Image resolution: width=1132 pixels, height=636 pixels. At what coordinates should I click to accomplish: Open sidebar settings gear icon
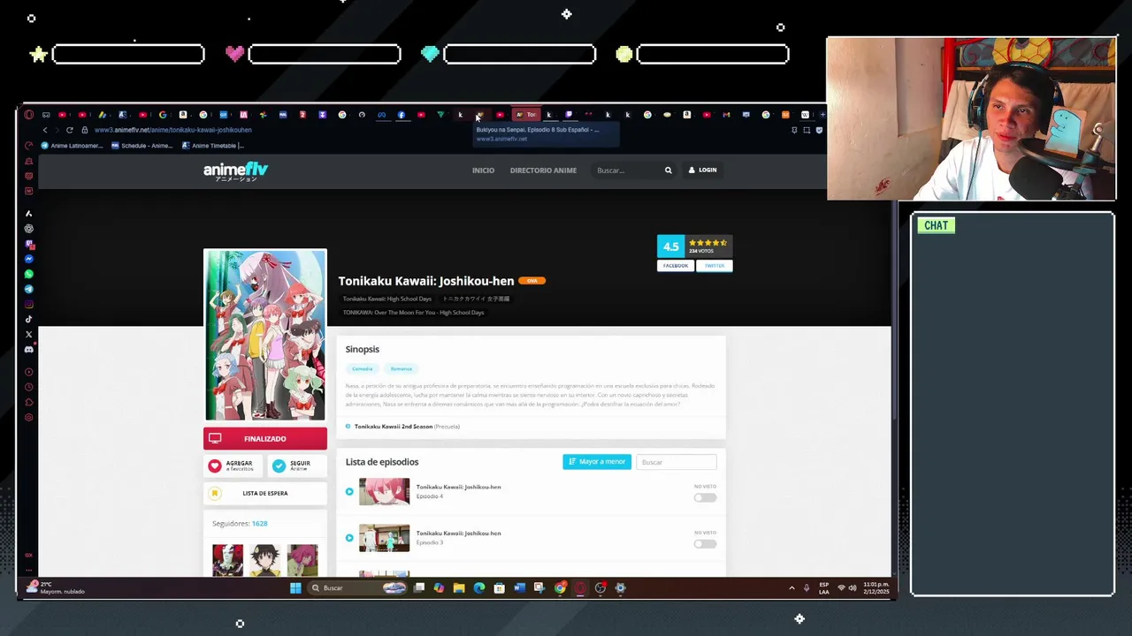pos(28,417)
